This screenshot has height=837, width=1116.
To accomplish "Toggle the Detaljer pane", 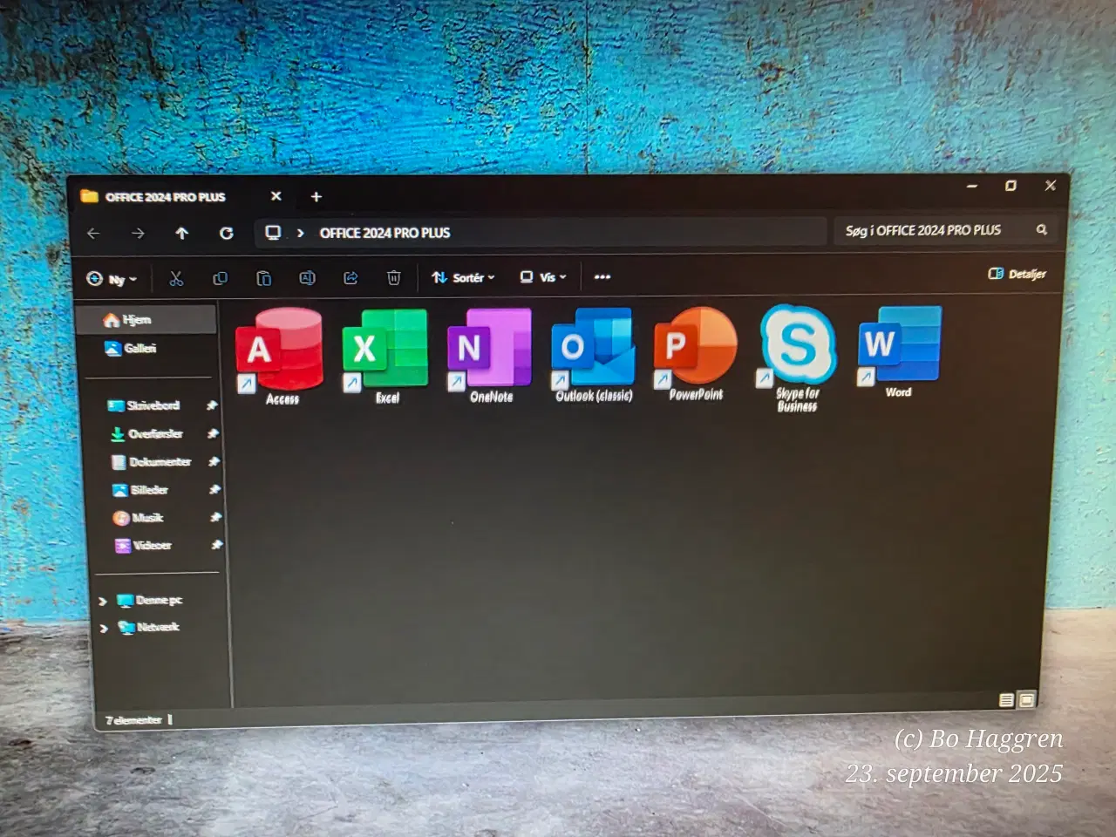I will coord(1017,274).
